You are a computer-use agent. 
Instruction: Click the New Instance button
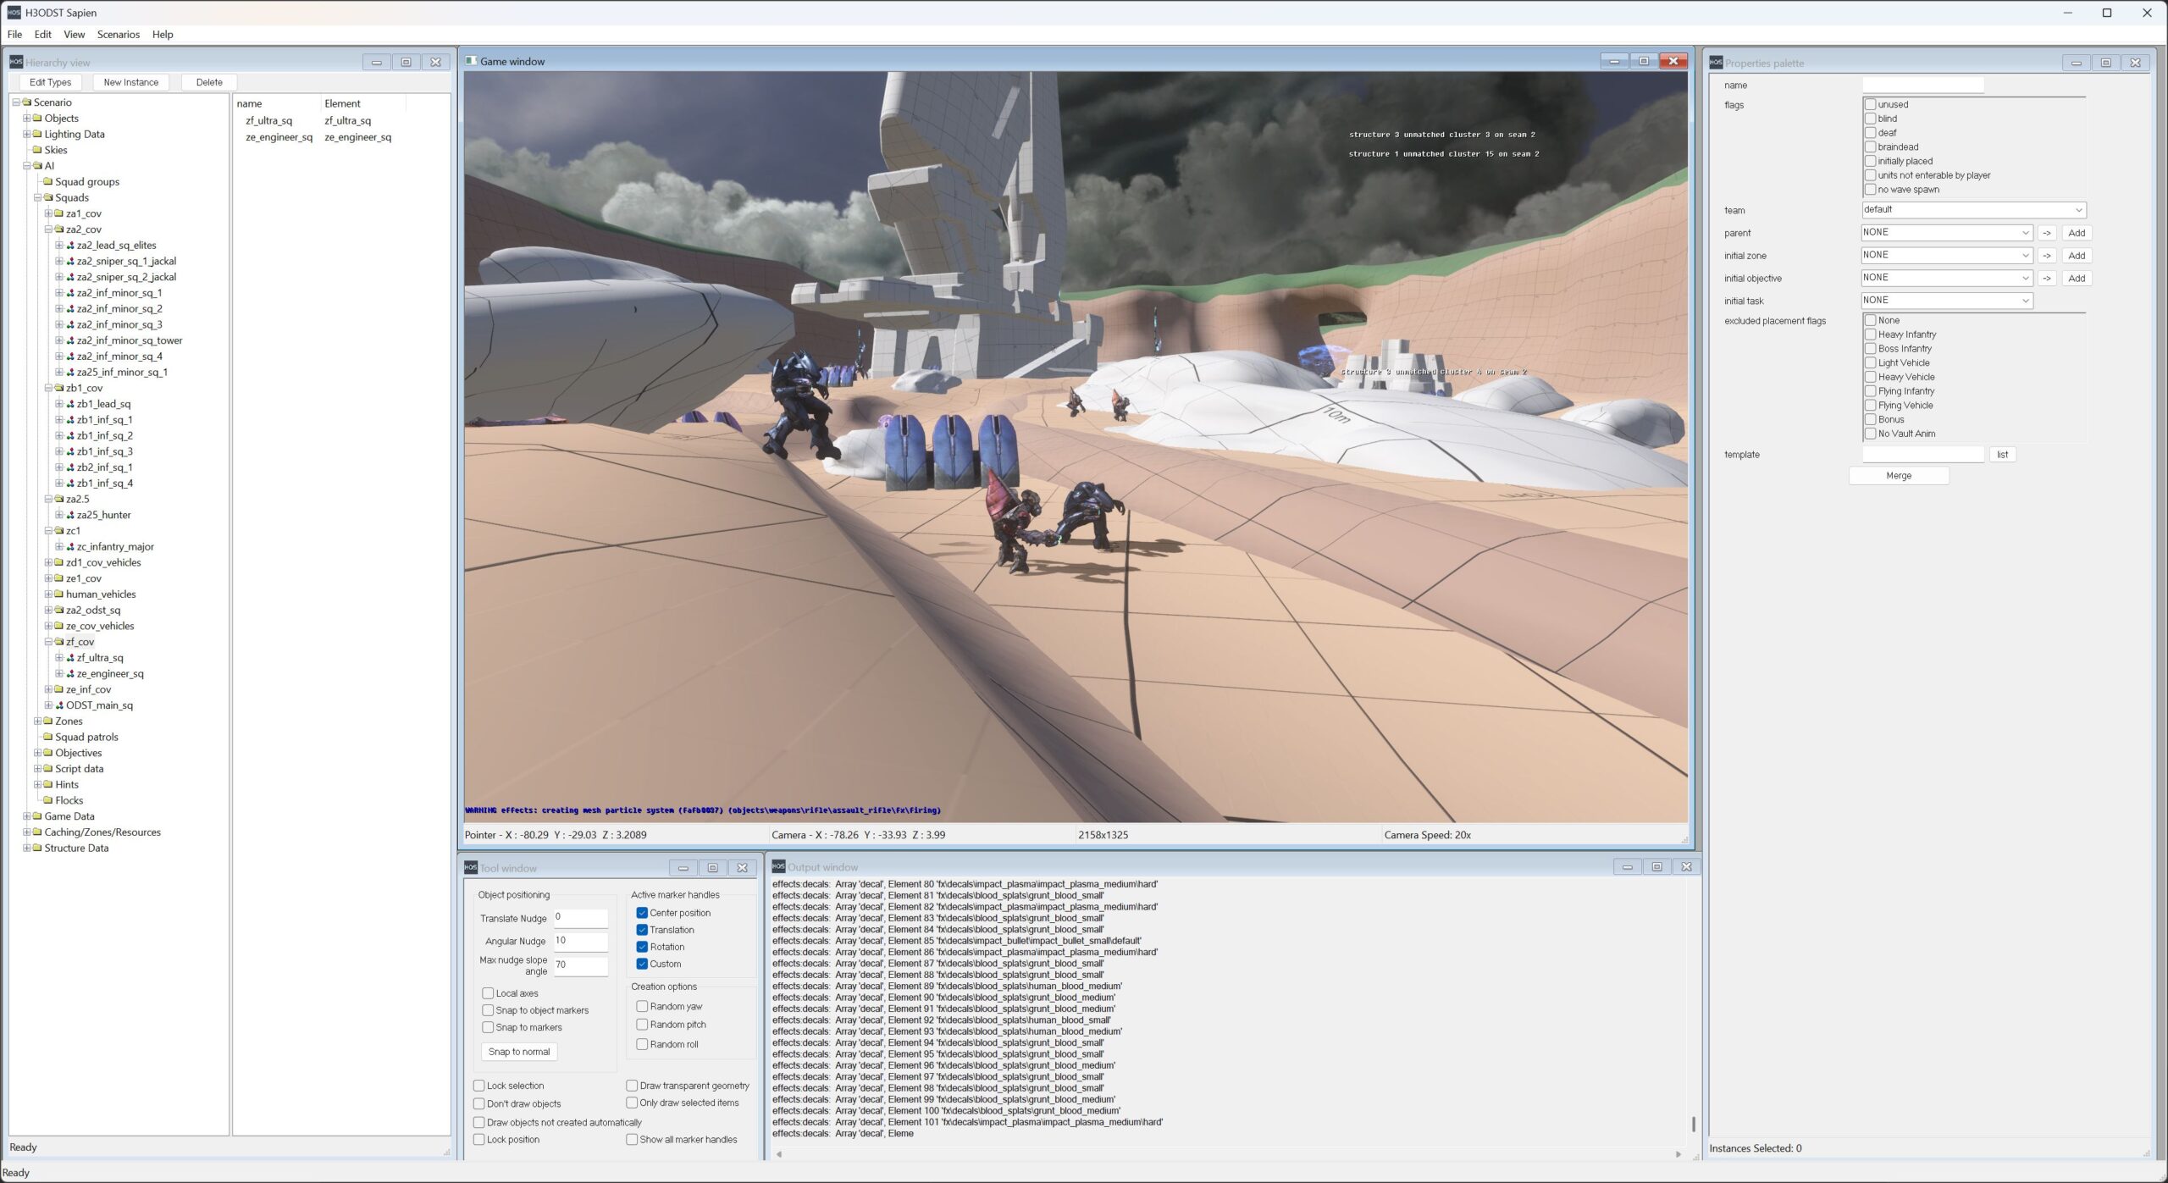(130, 82)
